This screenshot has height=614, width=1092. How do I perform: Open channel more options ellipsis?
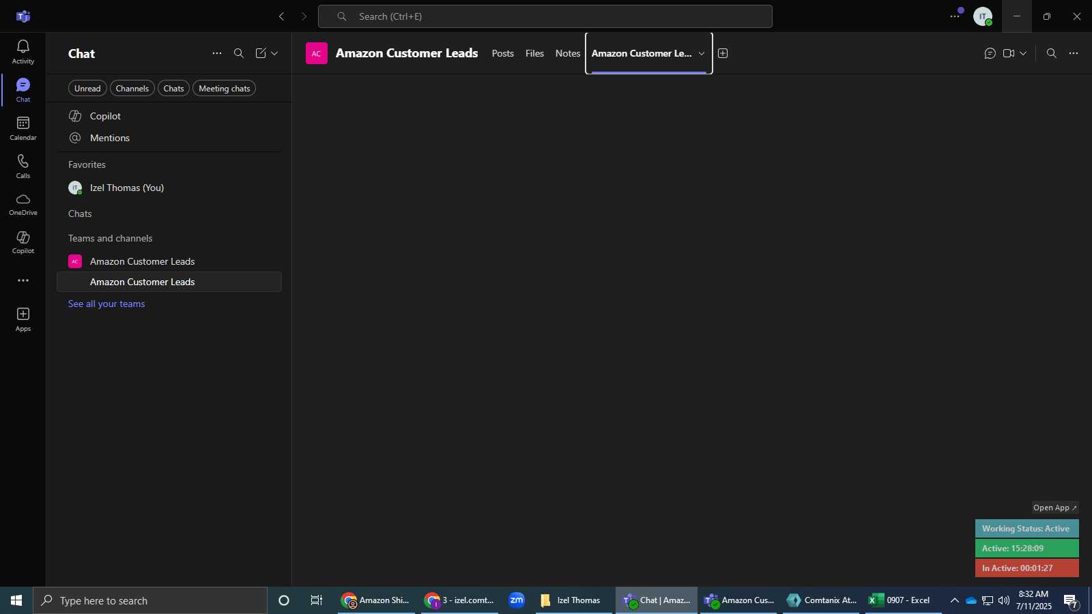tap(1074, 53)
